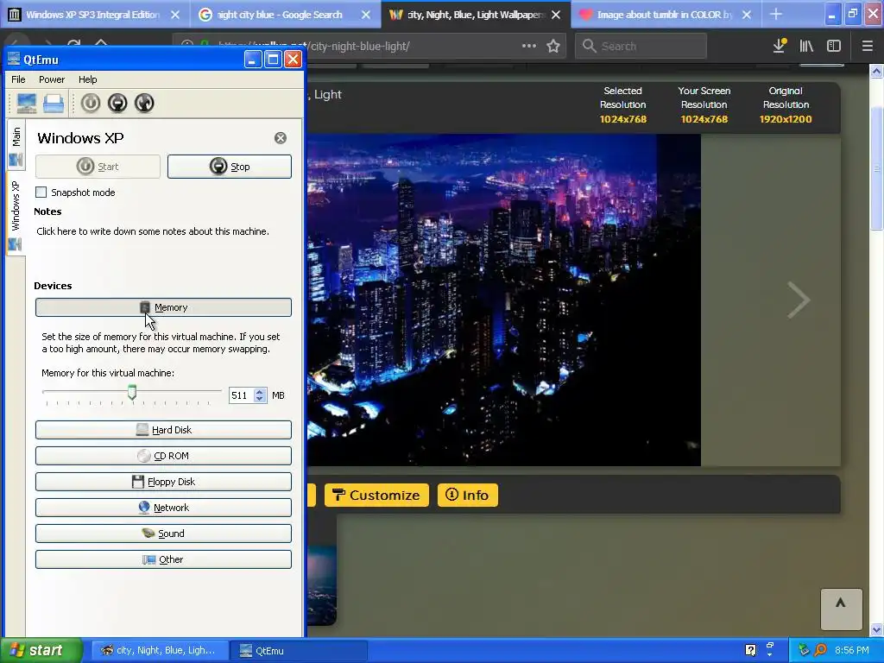Click the Start virtual machine button
Image resolution: width=884 pixels, height=663 pixels.
click(98, 167)
